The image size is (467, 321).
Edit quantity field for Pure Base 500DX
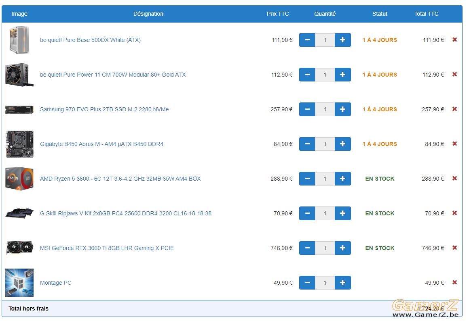(325, 40)
